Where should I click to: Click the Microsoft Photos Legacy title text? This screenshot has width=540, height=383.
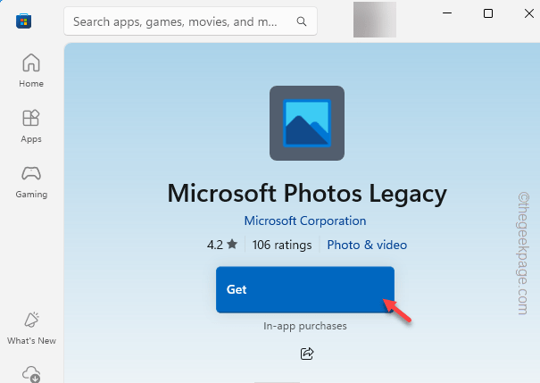(307, 193)
